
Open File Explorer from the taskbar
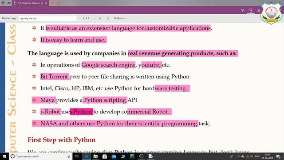(96, 156)
